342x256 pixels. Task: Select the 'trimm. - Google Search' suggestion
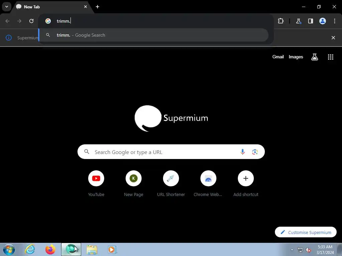click(x=154, y=35)
